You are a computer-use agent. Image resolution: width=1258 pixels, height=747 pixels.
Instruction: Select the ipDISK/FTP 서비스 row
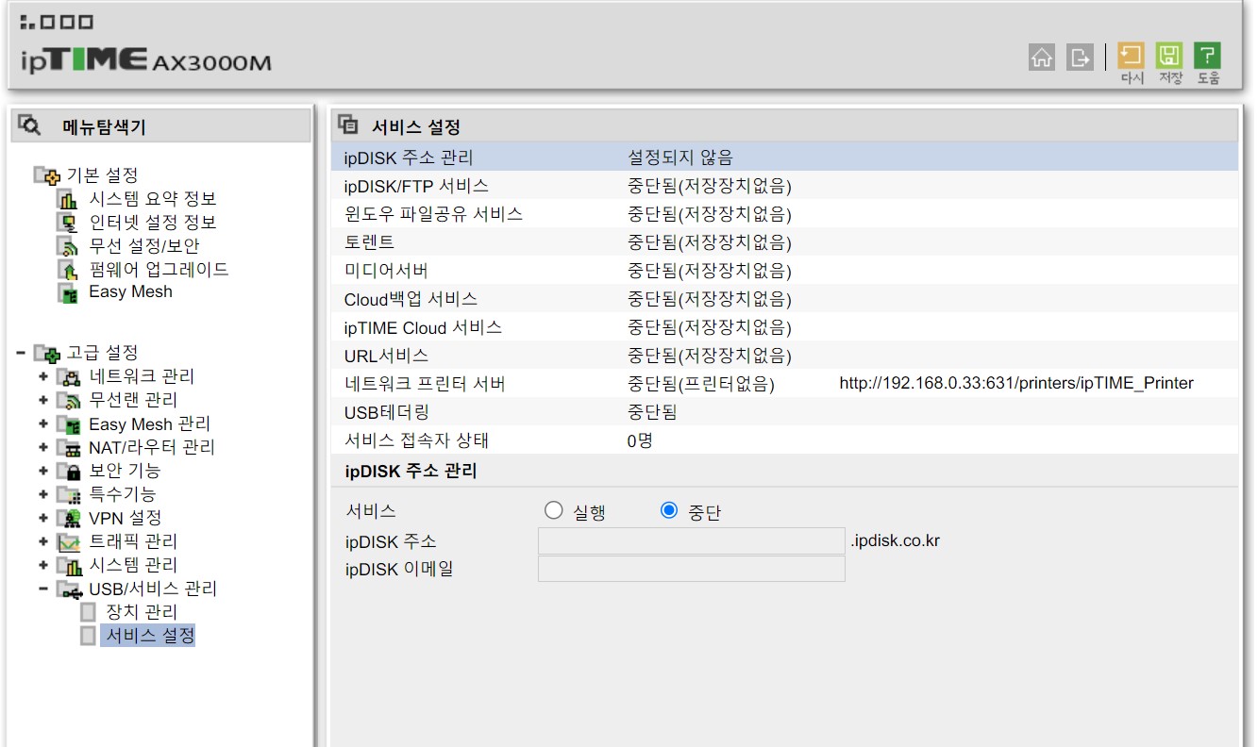click(x=785, y=186)
